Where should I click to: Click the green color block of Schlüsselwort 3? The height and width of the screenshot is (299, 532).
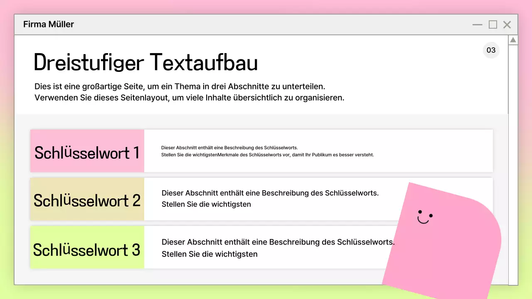[87, 247]
